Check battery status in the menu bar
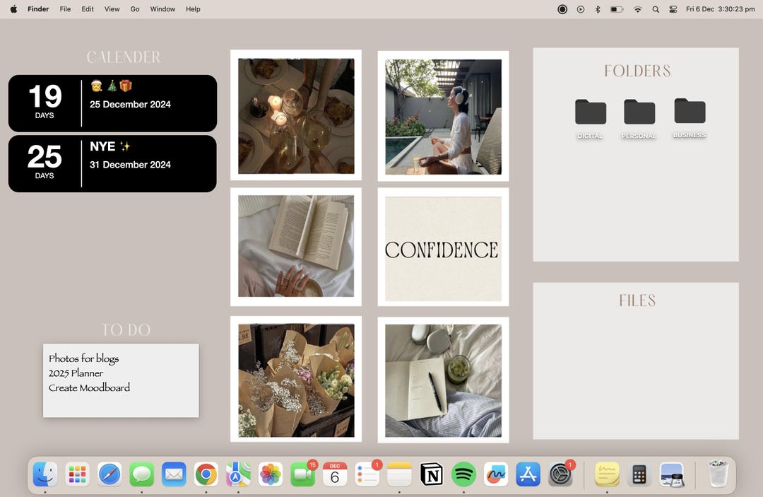763x497 pixels. click(615, 9)
